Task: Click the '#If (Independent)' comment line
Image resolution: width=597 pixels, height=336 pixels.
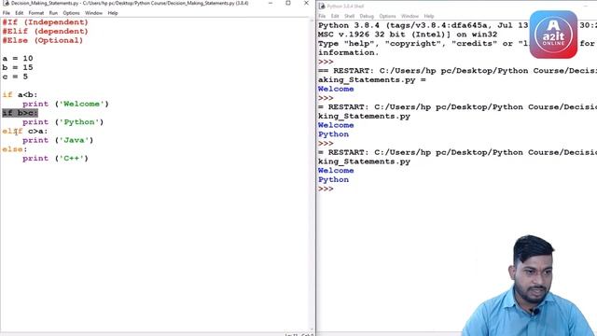Action: click(x=45, y=22)
